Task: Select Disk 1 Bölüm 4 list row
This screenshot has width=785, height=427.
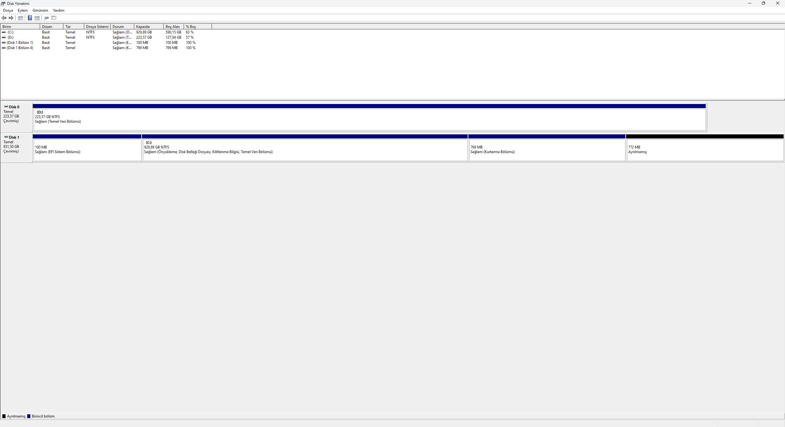Action: point(20,48)
